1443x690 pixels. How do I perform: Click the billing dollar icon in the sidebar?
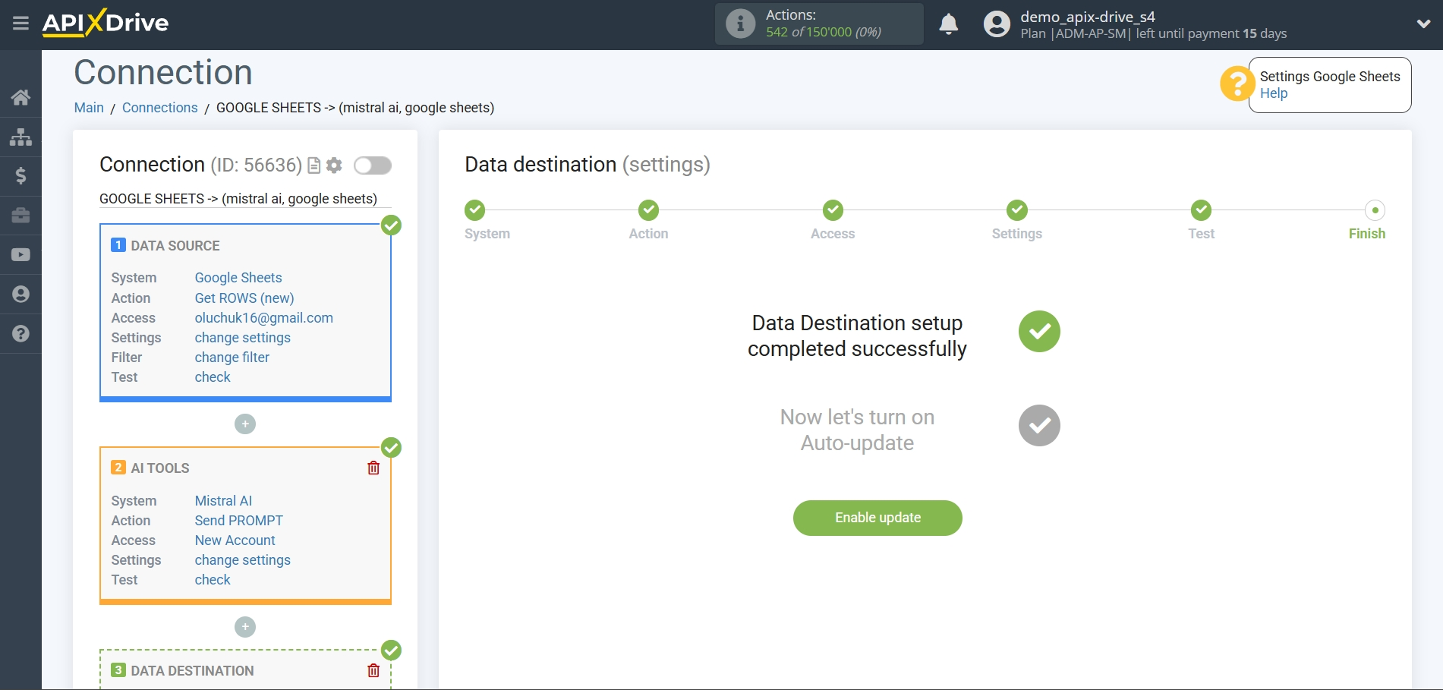click(x=20, y=176)
